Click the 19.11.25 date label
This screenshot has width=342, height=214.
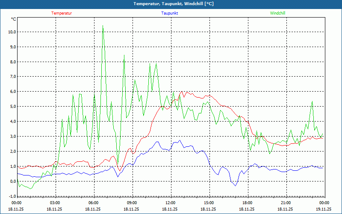[x=324, y=209]
